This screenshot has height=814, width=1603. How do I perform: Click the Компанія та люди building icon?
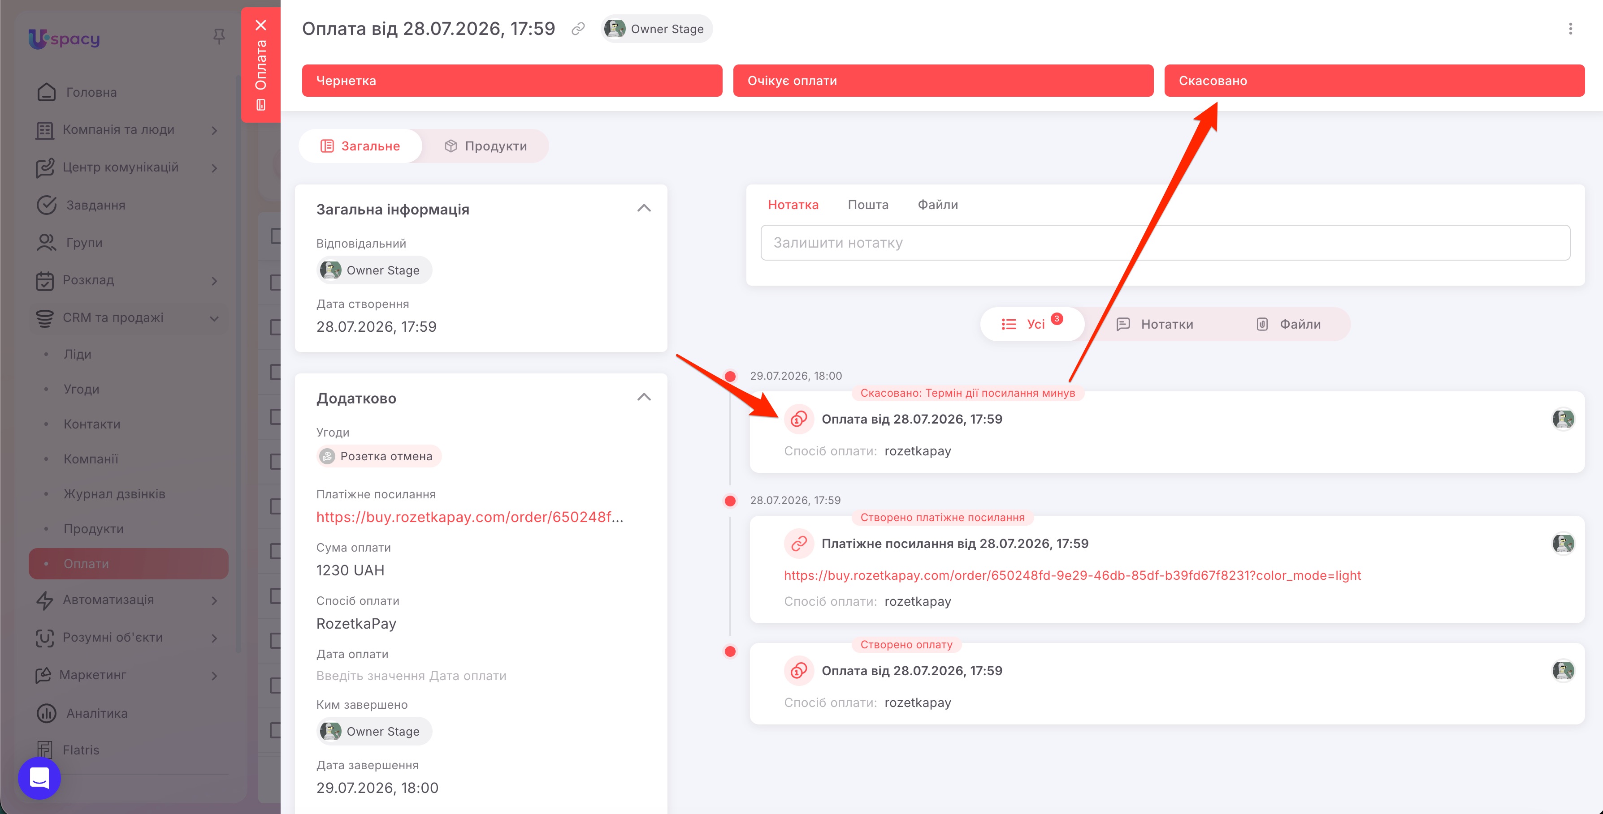click(x=44, y=130)
